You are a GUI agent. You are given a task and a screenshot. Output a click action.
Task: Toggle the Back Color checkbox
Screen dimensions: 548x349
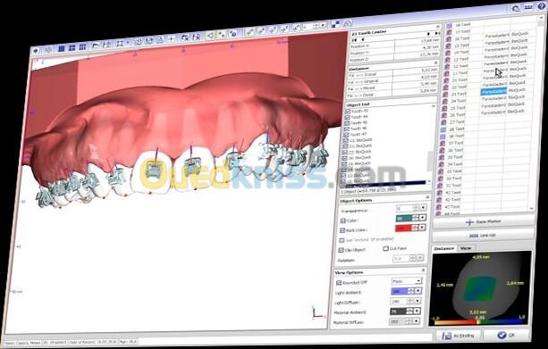click(342, 230)
